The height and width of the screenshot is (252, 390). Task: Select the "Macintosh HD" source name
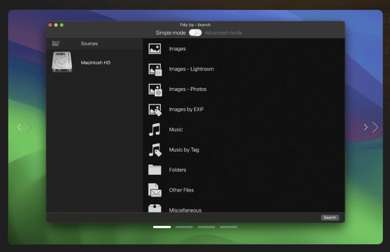(x=95, y=62)
